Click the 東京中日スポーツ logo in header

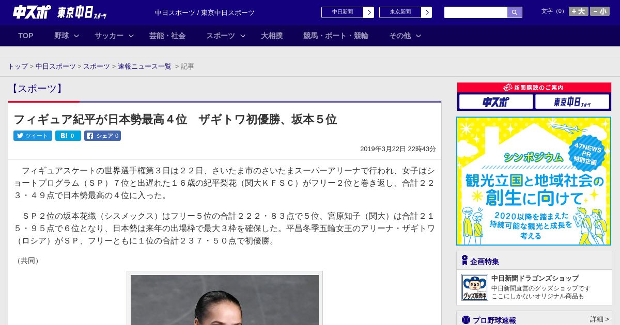(82, 12)
